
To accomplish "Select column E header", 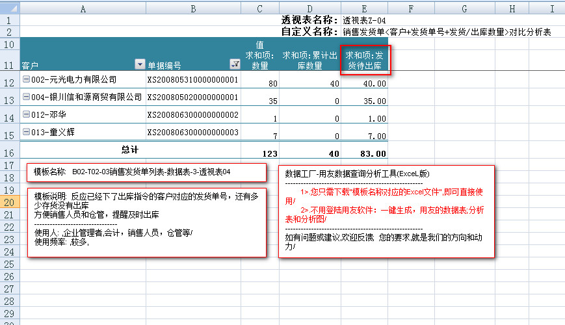I will tap(364, 8).
